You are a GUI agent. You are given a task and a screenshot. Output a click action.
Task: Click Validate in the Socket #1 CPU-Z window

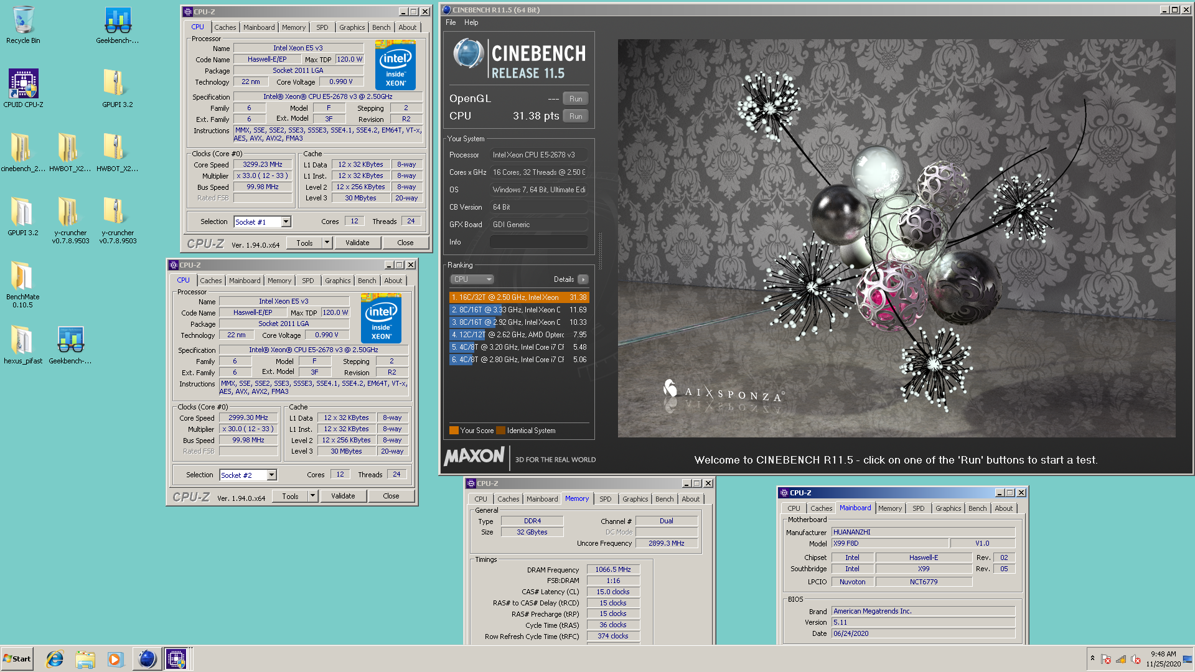(357, 243)
